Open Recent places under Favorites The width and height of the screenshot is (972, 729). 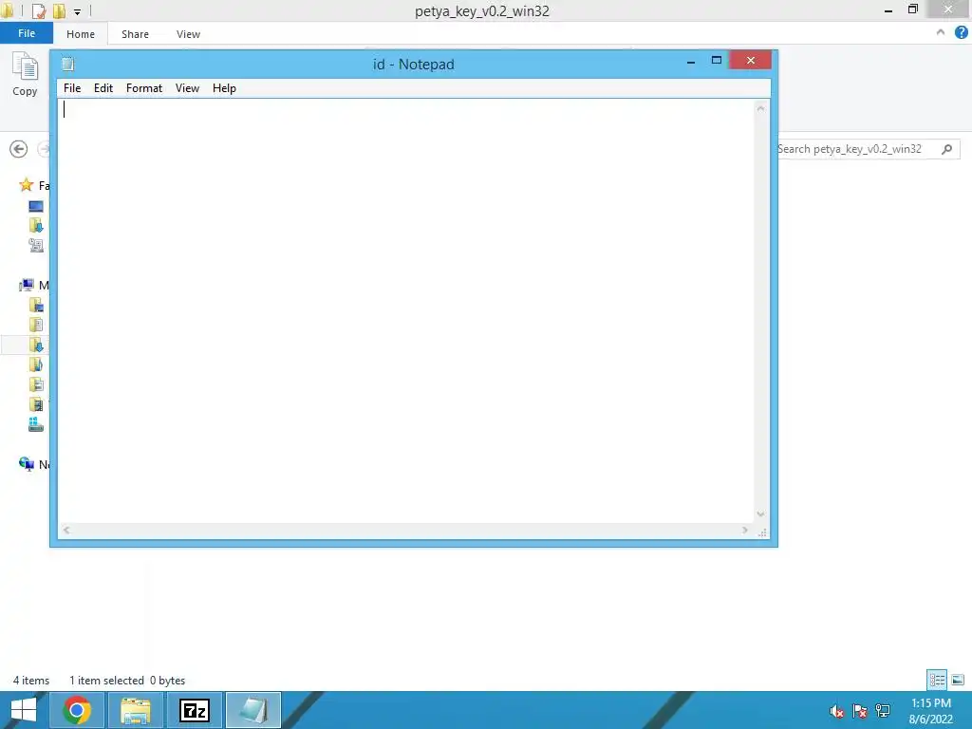[x=36, y=246]
